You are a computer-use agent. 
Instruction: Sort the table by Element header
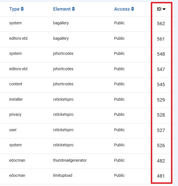click(x=62, y=9)
